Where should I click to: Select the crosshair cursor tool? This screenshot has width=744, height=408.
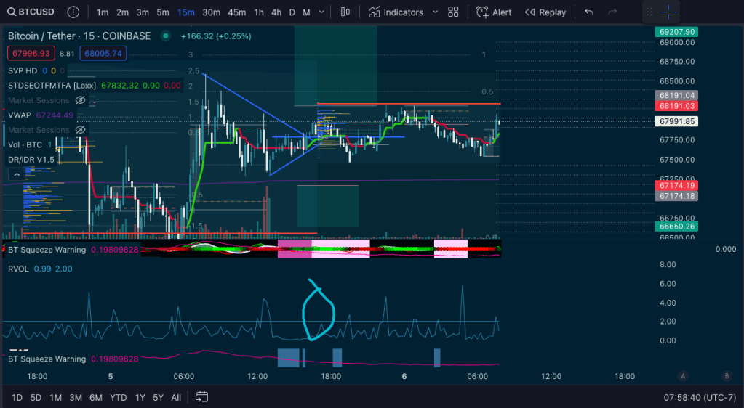point(669,12)
